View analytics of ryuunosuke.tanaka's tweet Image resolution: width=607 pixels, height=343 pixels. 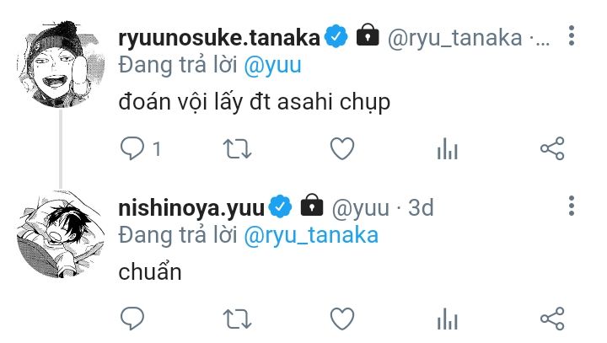(448, 149)
